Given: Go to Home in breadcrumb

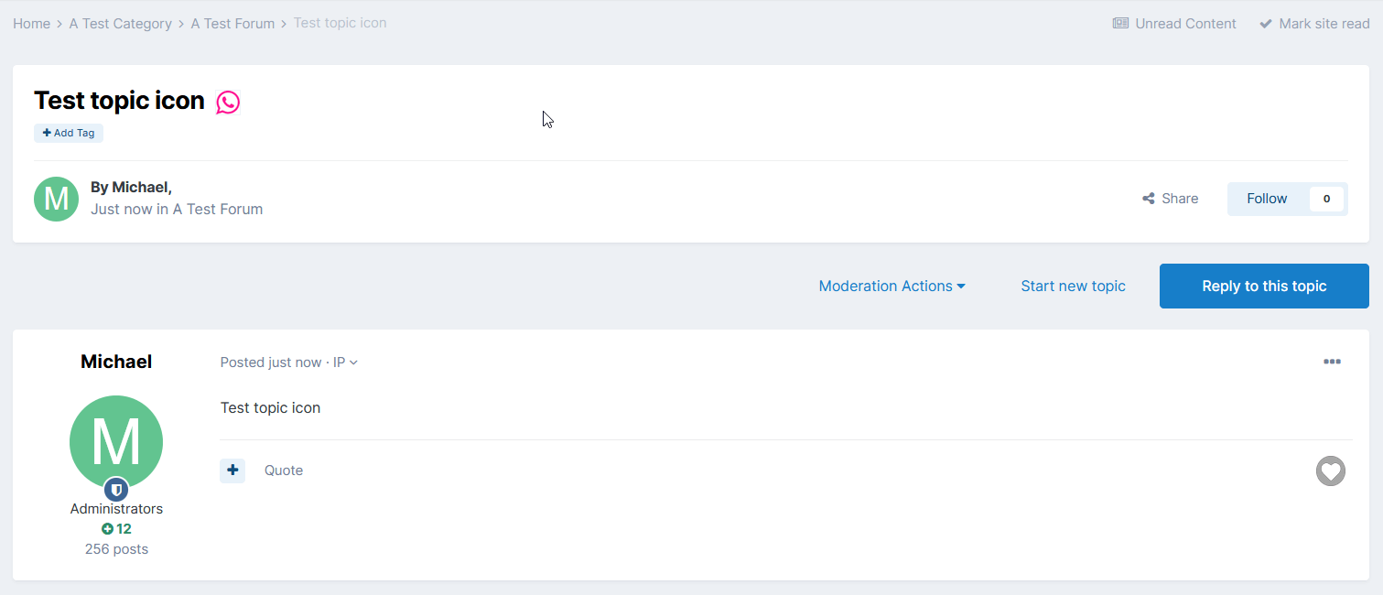Looking at the screenshot, I should point(31,24).
